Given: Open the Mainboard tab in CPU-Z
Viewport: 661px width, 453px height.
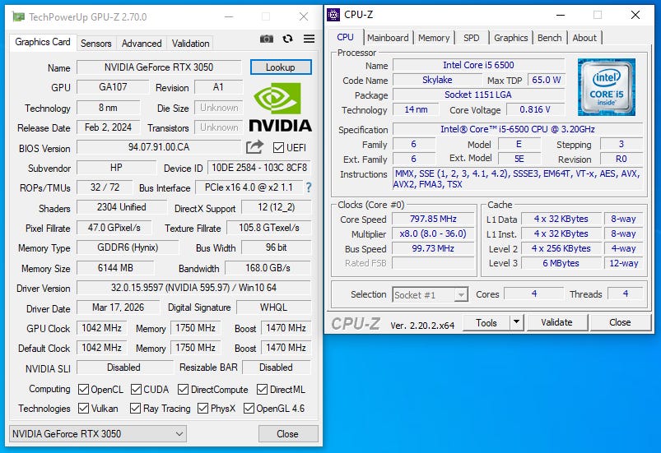Looking at the screenshot, I should (x=388, y=38).
